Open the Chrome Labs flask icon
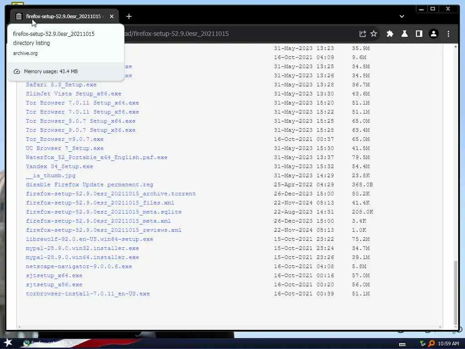This screenshot has height=349, width=465. [404, 34]
